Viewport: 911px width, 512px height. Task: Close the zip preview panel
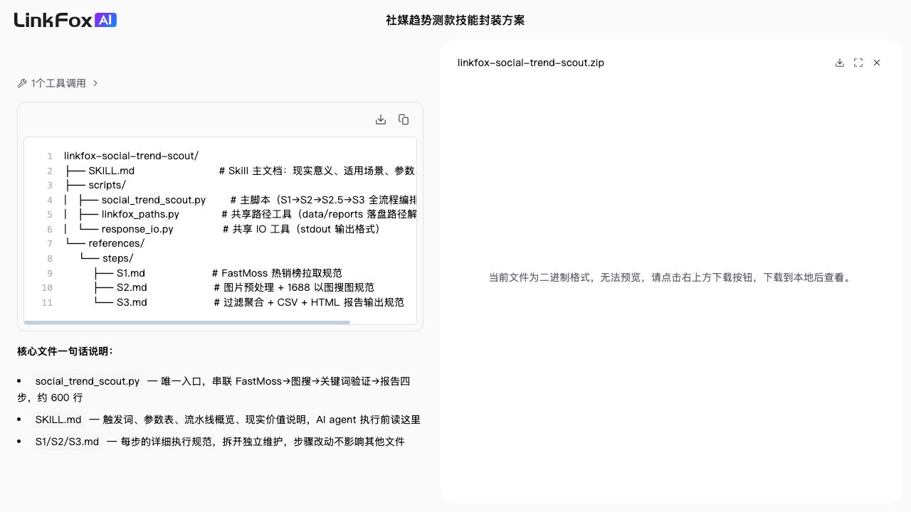click(x=877, y=63)
